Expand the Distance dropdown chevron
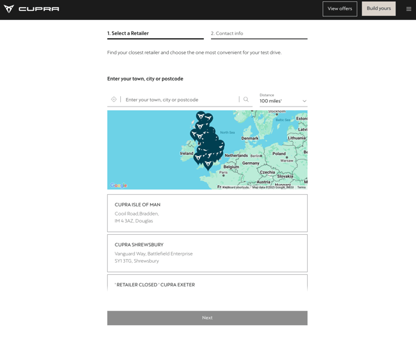Screen dimensions: 416x342 click(304, 101)
